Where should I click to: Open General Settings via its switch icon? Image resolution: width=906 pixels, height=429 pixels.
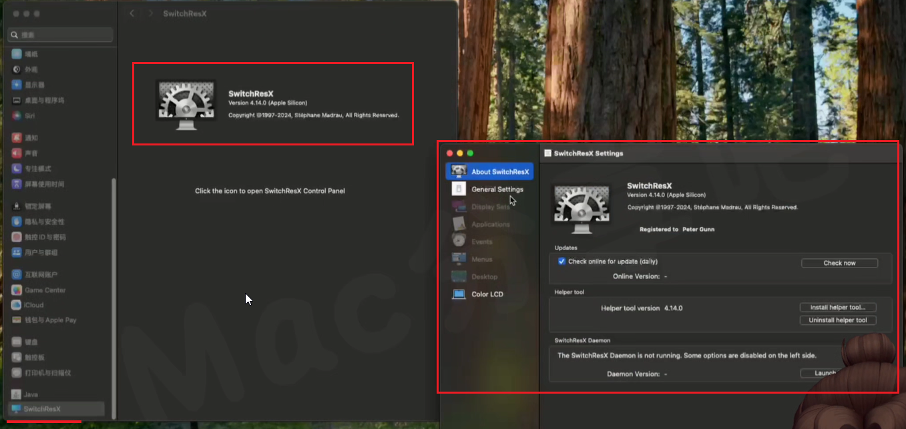coord(459,189)
